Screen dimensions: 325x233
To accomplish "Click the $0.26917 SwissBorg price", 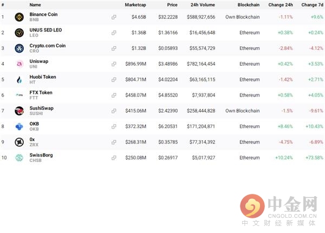I will [168, 158].
